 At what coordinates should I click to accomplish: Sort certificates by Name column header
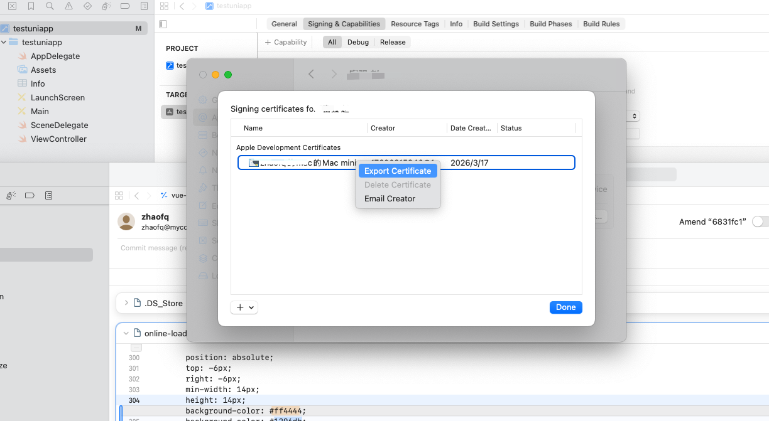(x=299, y=128)
